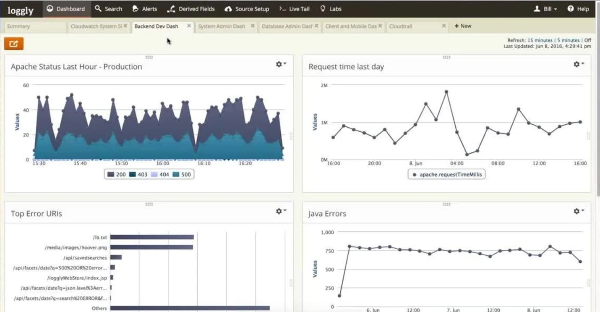Close the Backend Dev Dash tab
This screenshot has width=600, height=312.
pyautogui.click(x=189, y=26)
